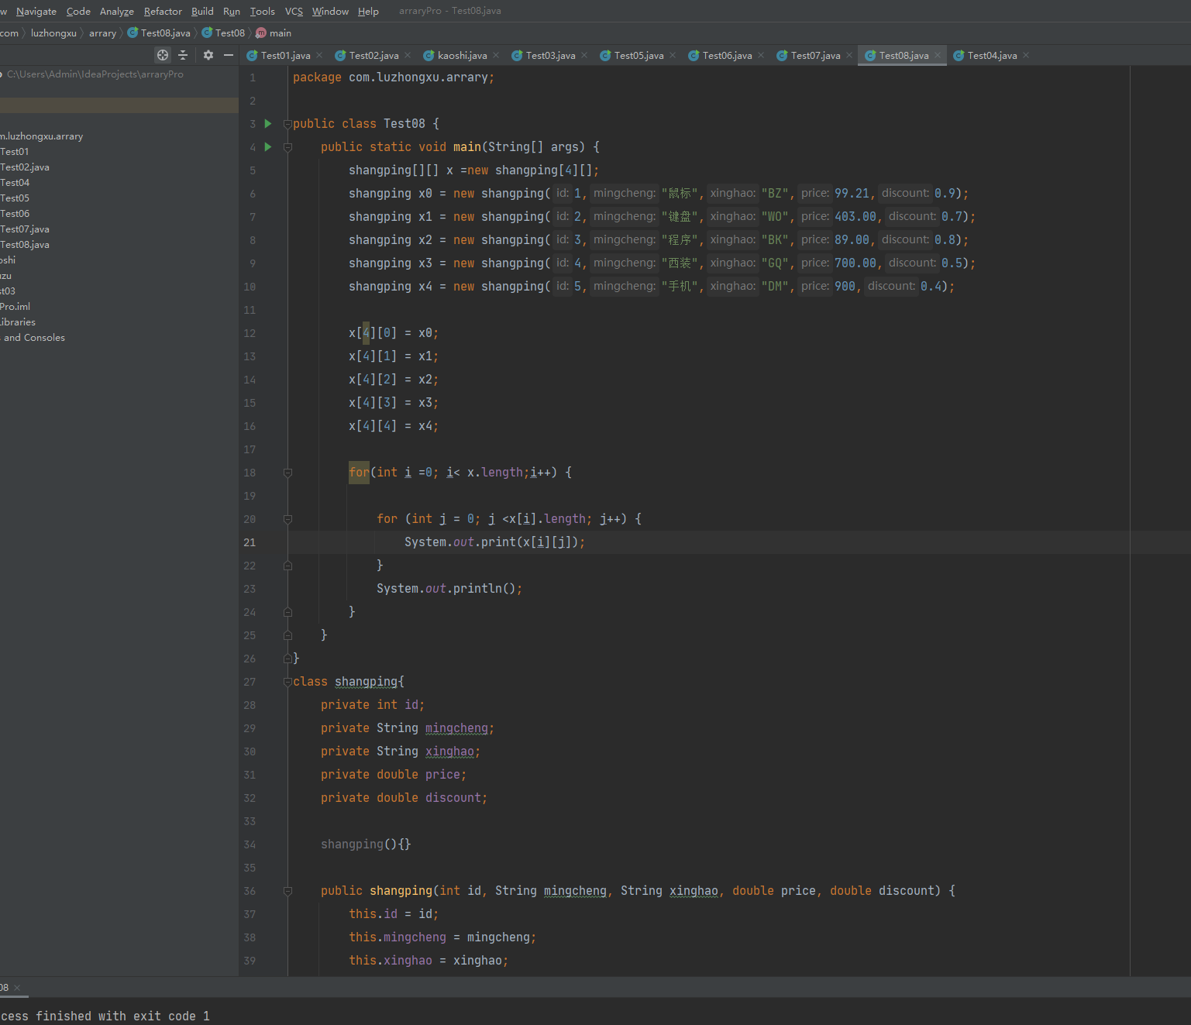This screenshot has height=1025, width=1191.
Task: Open the Navigate menu
Action: [36, 11]
